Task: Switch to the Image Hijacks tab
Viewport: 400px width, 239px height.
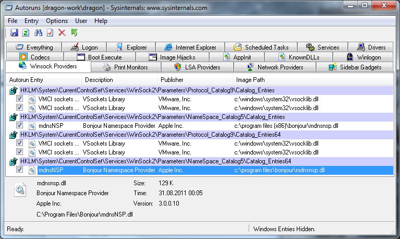Action: 172,57
